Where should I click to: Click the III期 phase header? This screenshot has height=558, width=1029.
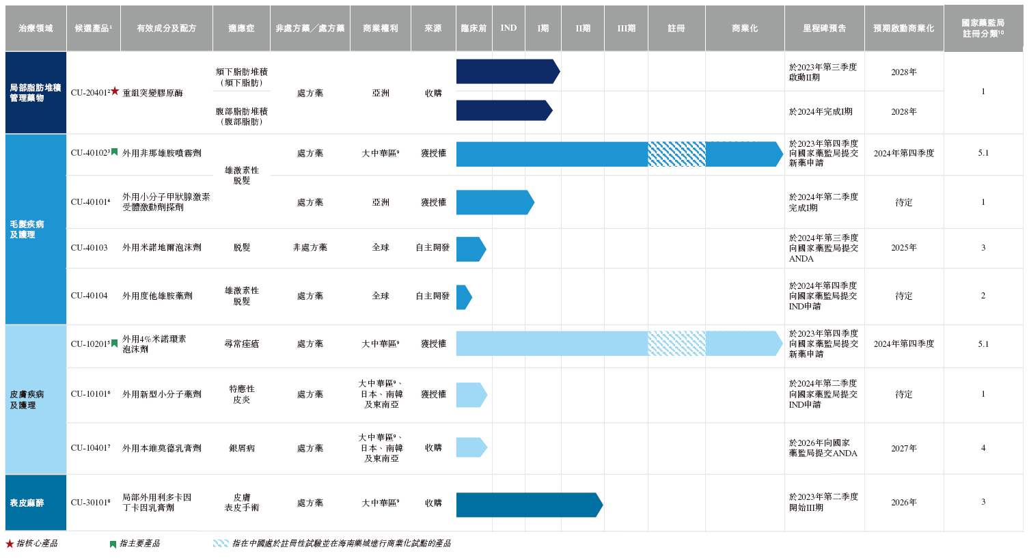pyautogui.click(x=626, y=28)
